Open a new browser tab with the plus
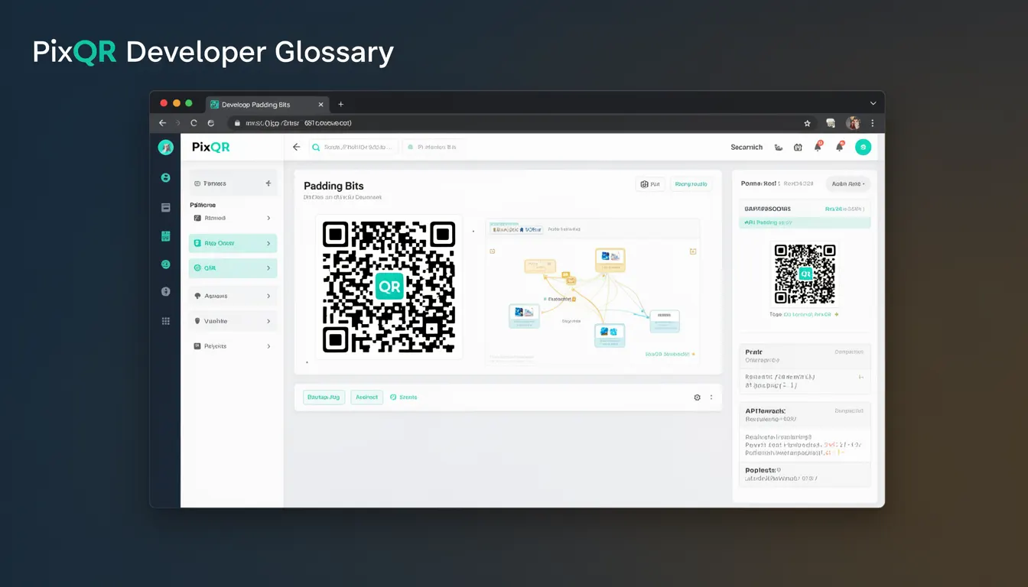Screen dimensions: 1028x587 coord(341,104)
